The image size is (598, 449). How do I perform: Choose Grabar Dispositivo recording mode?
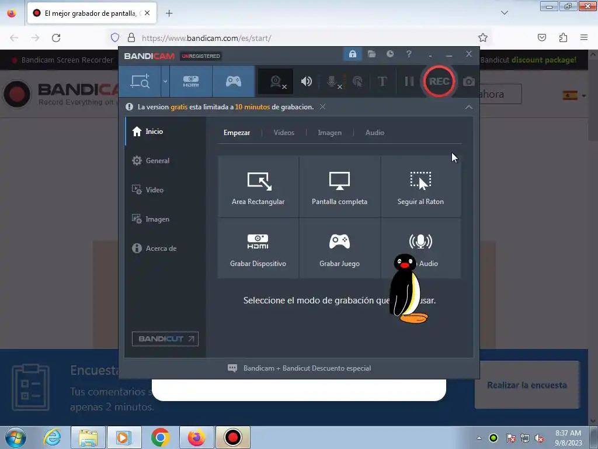(x=258, y=248)
